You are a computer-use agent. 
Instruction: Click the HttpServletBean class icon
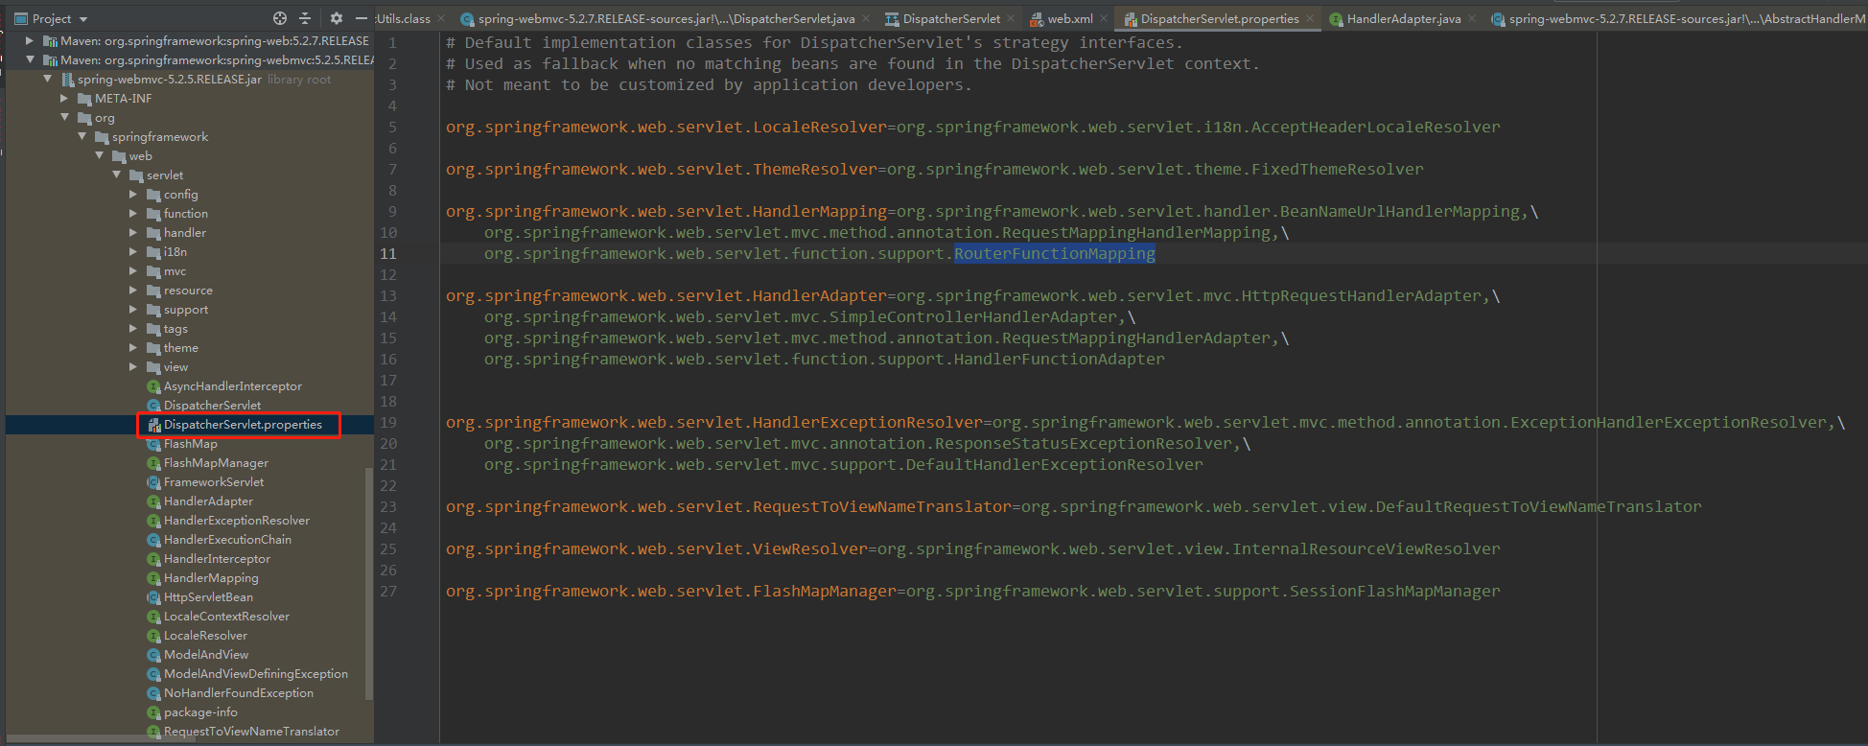153,596
